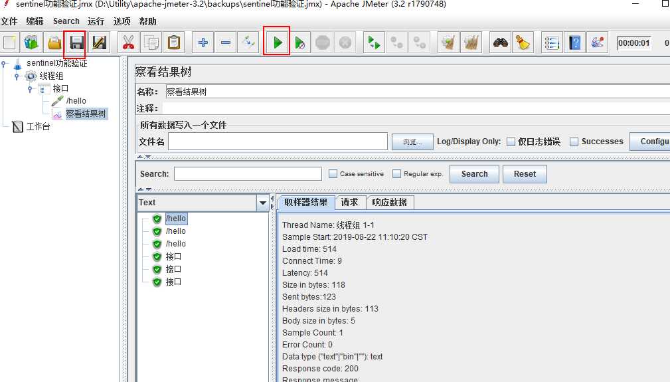The image size is (670, 382).
Task: Collapse the sentinel功能验证 tree node
Action: tap(4, 63)
